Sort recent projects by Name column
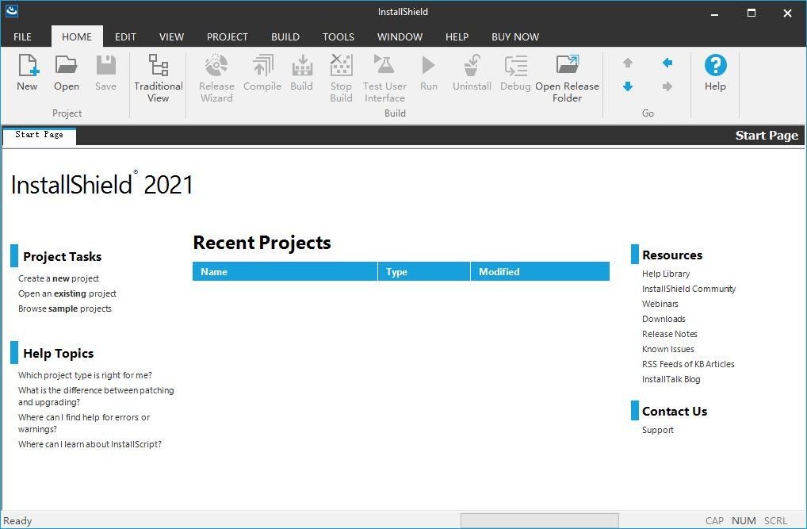Viewport: 807px width, 529px height. pos(285,271)
